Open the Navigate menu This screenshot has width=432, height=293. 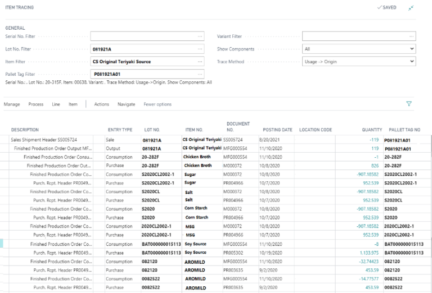click(x=126, y=104)
